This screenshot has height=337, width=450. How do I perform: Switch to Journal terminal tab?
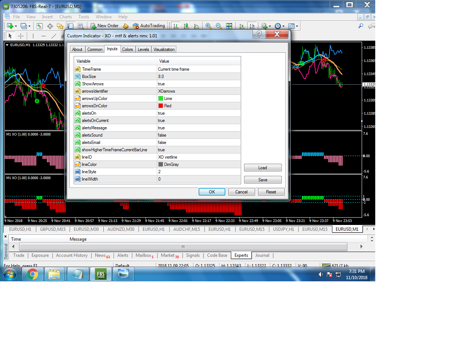point(262,256)
